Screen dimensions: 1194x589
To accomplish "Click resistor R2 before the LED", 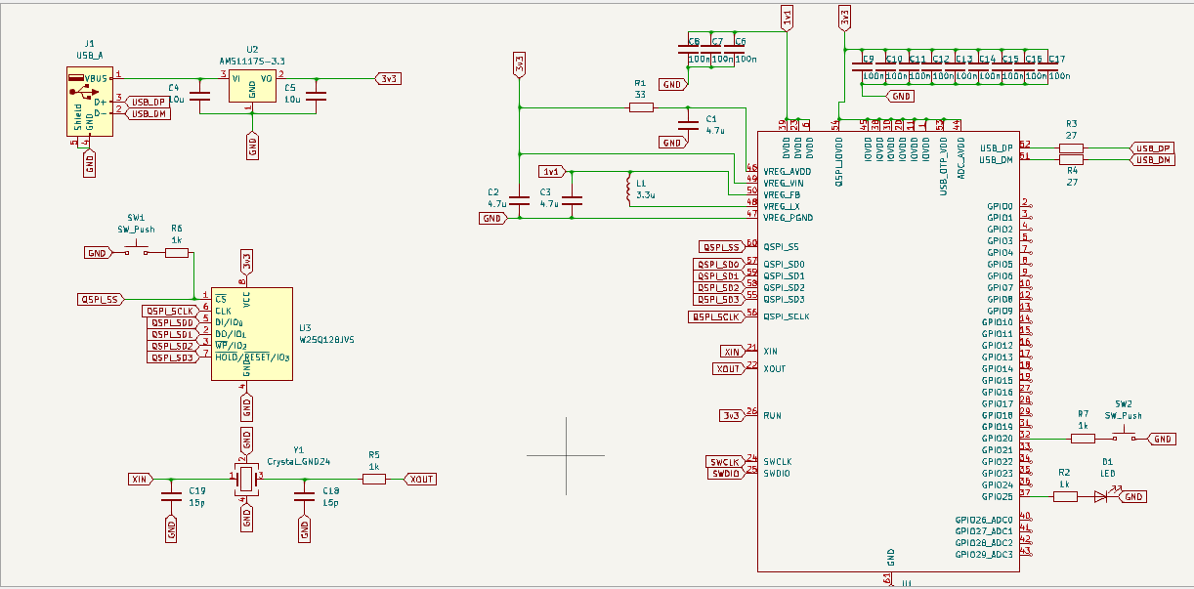I will coord(1065,496).
